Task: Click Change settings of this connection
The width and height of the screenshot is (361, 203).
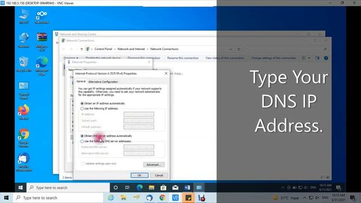Action: pos(274,58)
